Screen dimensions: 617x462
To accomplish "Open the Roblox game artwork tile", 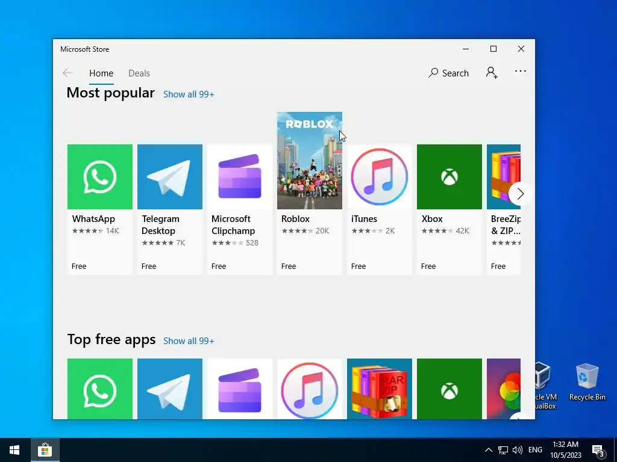I will (310, 161).
